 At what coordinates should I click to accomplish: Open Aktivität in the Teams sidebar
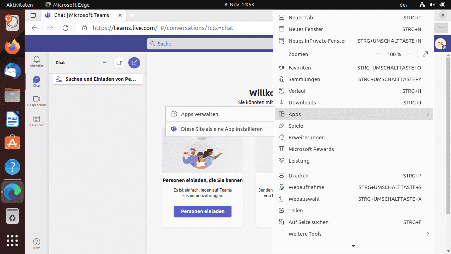(37, 62)
